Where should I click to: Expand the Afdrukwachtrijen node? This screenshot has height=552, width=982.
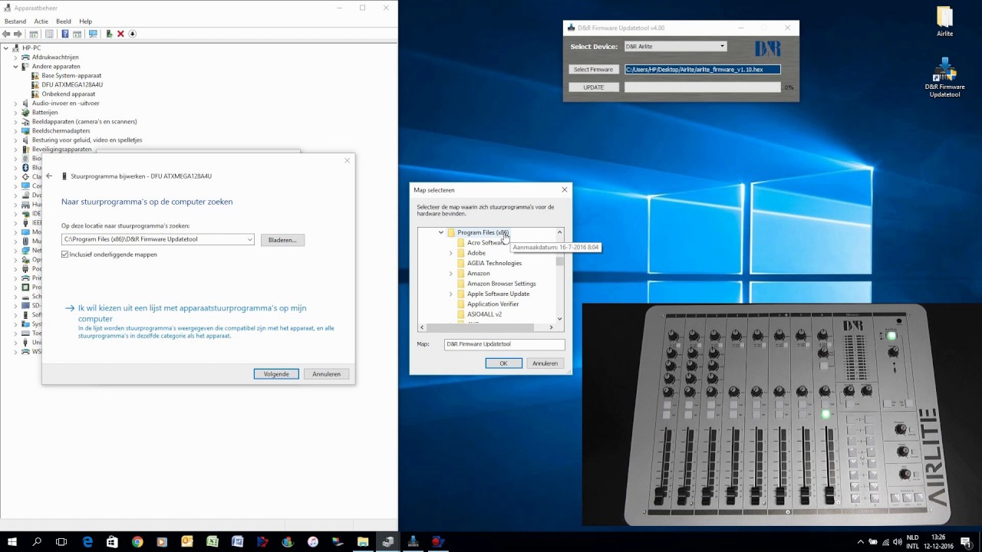point(15,58)
